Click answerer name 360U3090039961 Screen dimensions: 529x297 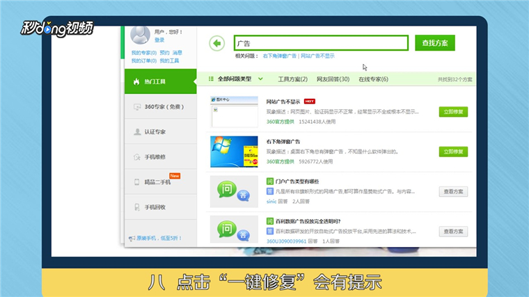(287, 241)
